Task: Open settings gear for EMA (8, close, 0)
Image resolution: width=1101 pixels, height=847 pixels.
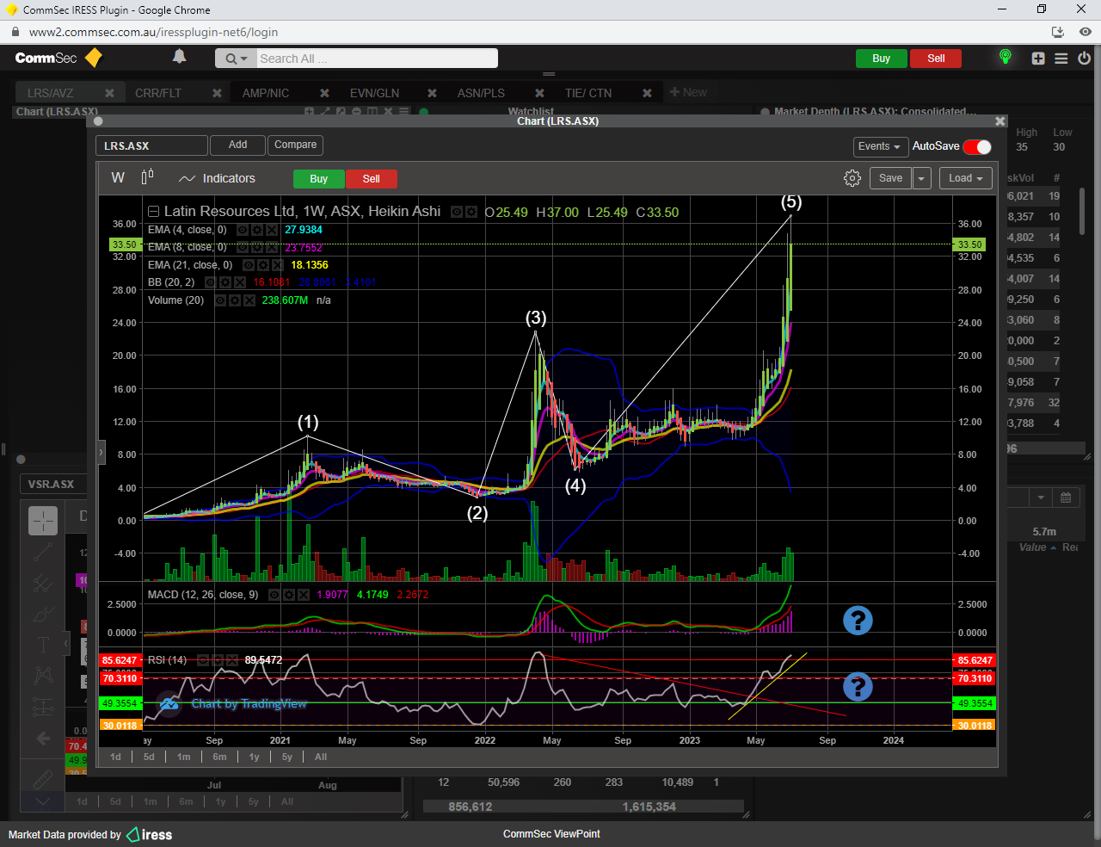Action: point(257,247)
